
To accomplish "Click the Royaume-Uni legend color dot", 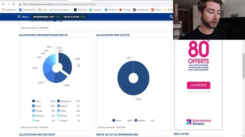I will (x=59, y=101).
